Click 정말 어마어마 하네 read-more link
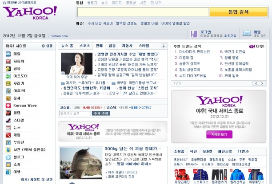The width and height of the screenshot is (272, 184). click(134, 164)
